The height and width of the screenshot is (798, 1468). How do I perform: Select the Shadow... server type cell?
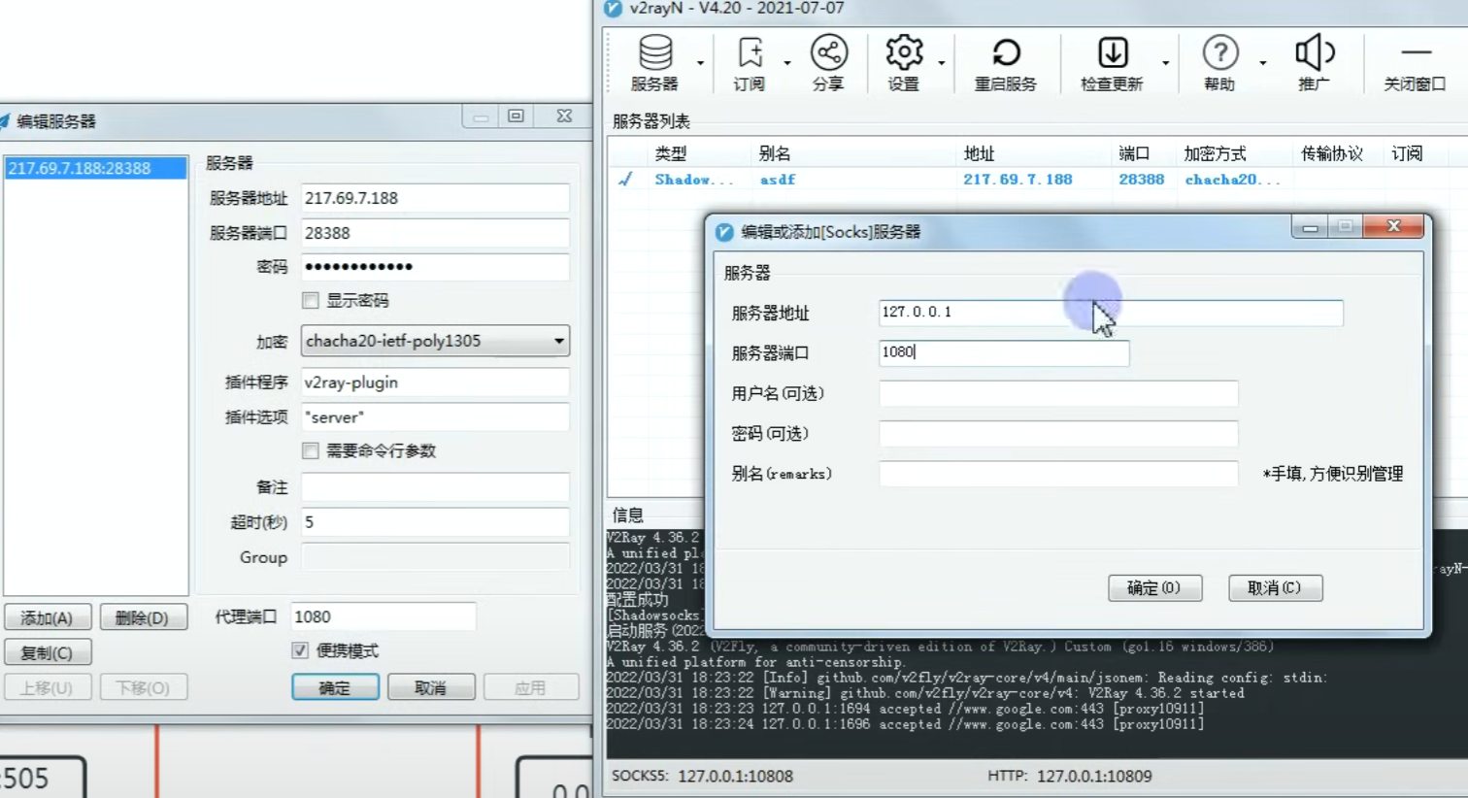(694, 180)
